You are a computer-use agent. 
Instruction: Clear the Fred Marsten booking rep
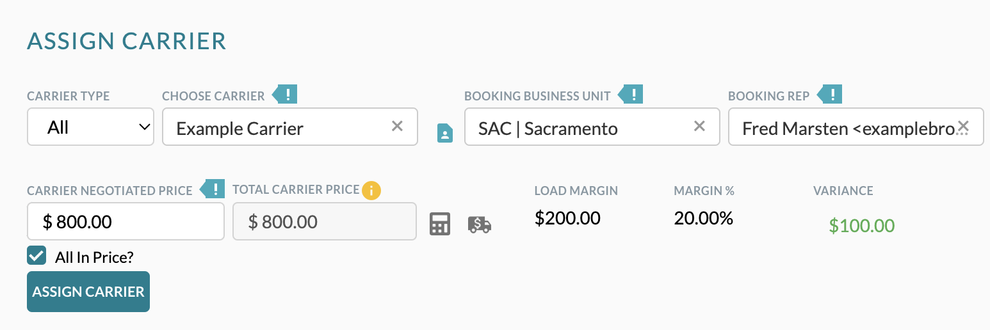[x=962, y=126]
